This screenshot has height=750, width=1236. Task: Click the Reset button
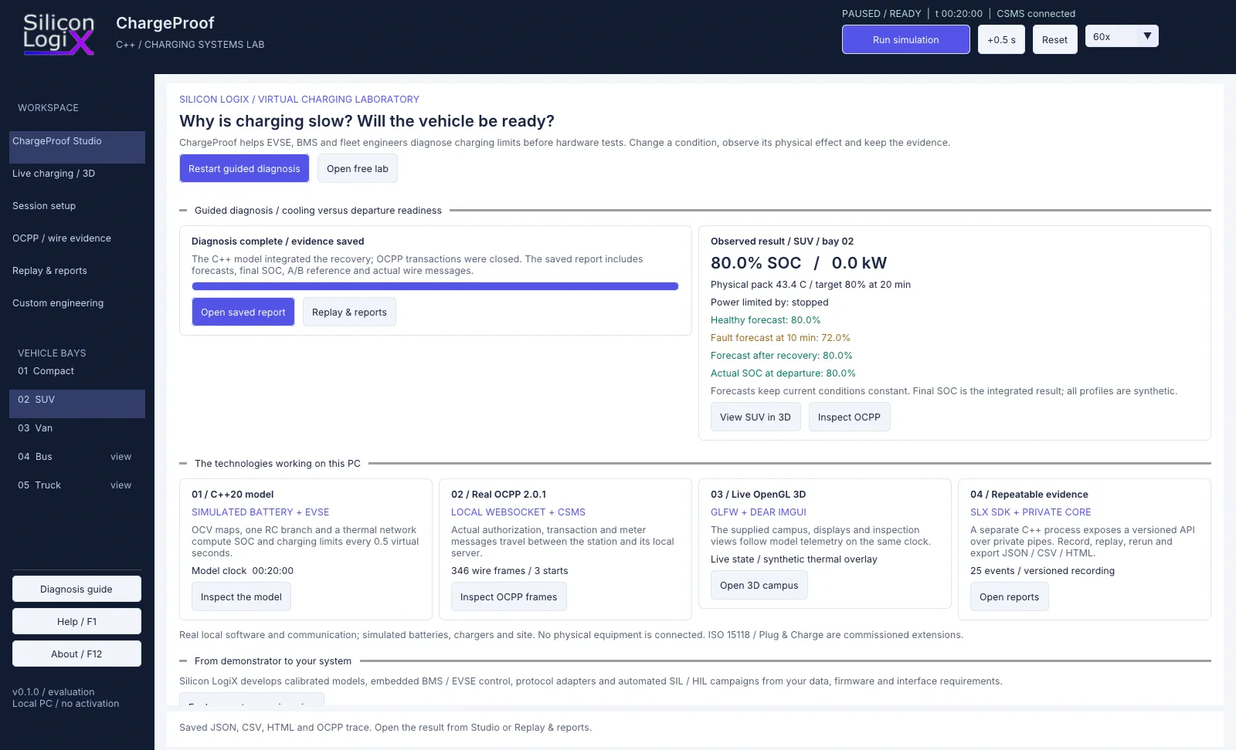[x=1054, y=39]
